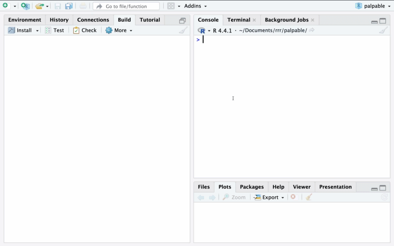The image size is (394, 246).
Task: Open the Packages tab
Action: coord(251,187)
